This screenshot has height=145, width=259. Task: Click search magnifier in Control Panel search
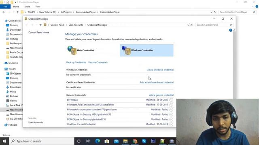[231, 25]
